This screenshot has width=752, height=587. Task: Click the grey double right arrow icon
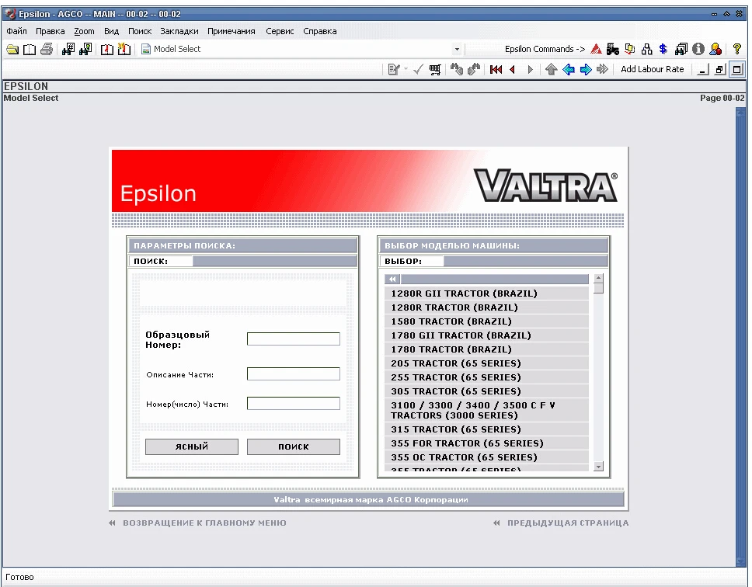coord(602,69)
